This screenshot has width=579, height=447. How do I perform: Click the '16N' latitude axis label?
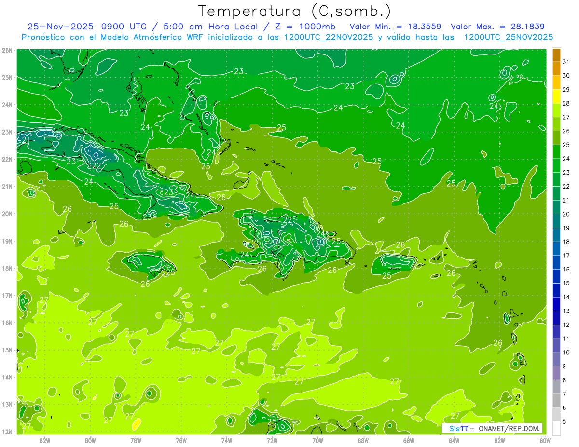[x=8, y=323]
